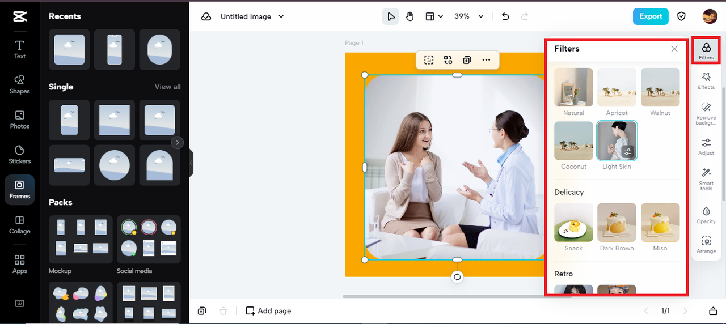Viewport: 726px width, 324px height.
Task: Choose the circle frame in Single
Action: (x=115, y=165)
